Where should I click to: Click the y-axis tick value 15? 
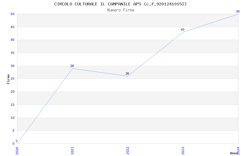[12, 105]
